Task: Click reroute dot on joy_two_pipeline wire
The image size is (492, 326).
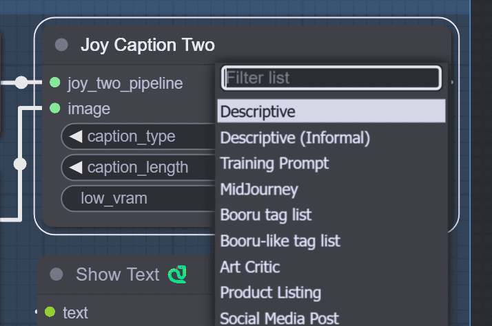Action: (21, 83)
